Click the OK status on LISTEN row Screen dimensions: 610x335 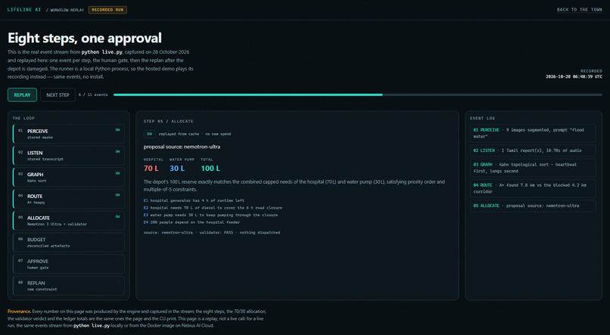pos(117,152)
